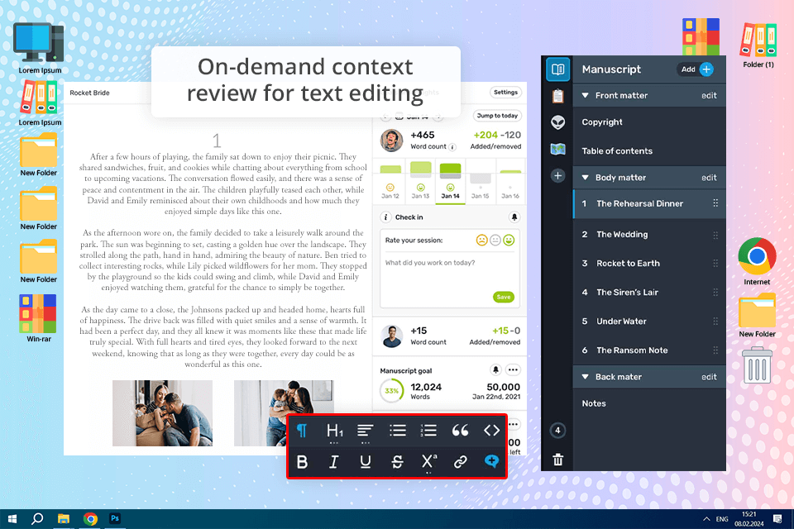Open text alignment option

(365, 431)
